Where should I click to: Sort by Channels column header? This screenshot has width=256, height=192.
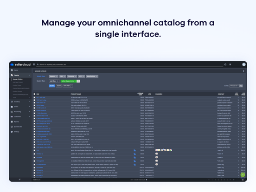coord(159,94)
